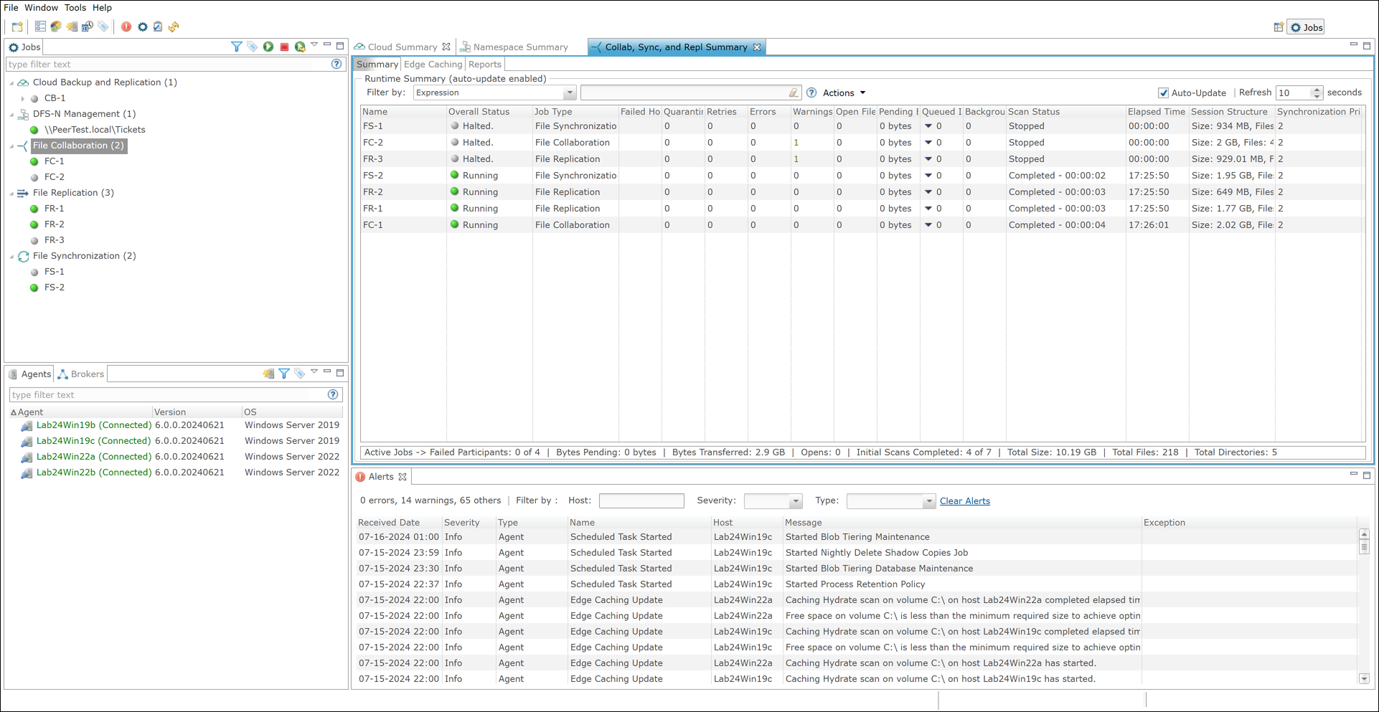The width and height of the screenshot is (1379, 712).
Task: Open the Agents panel view menu triangle
Action: point(314,372)
